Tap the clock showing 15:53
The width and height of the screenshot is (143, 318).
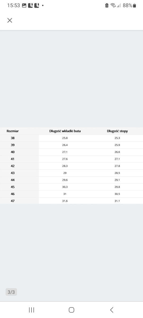(x=14, y=5)
